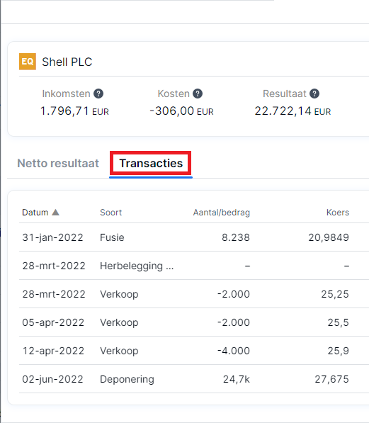Select the 05-apr-2022 Verkoop row

click(x=194, y=322)
